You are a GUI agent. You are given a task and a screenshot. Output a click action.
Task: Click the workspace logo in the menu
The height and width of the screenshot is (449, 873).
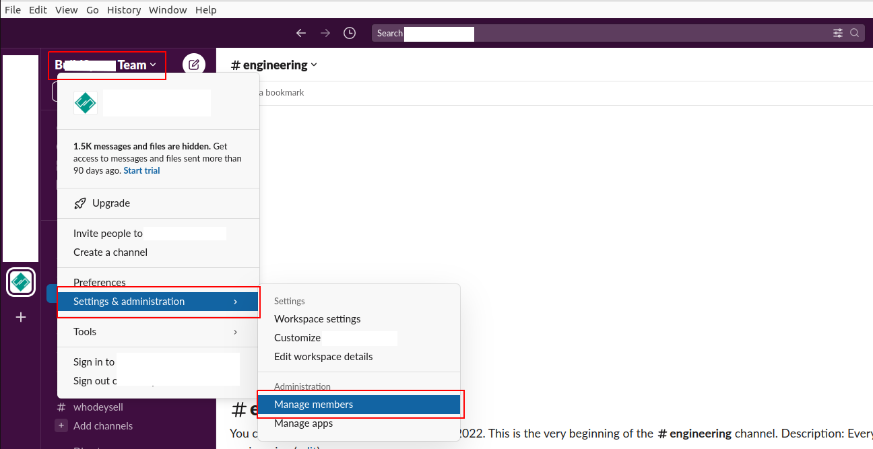click(86, 103)
